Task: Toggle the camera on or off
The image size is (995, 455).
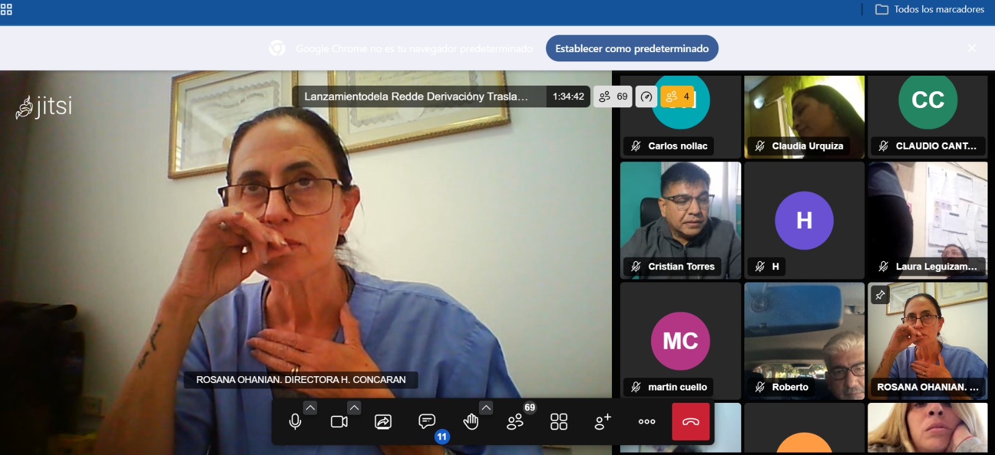Action: tap(339, 422)
